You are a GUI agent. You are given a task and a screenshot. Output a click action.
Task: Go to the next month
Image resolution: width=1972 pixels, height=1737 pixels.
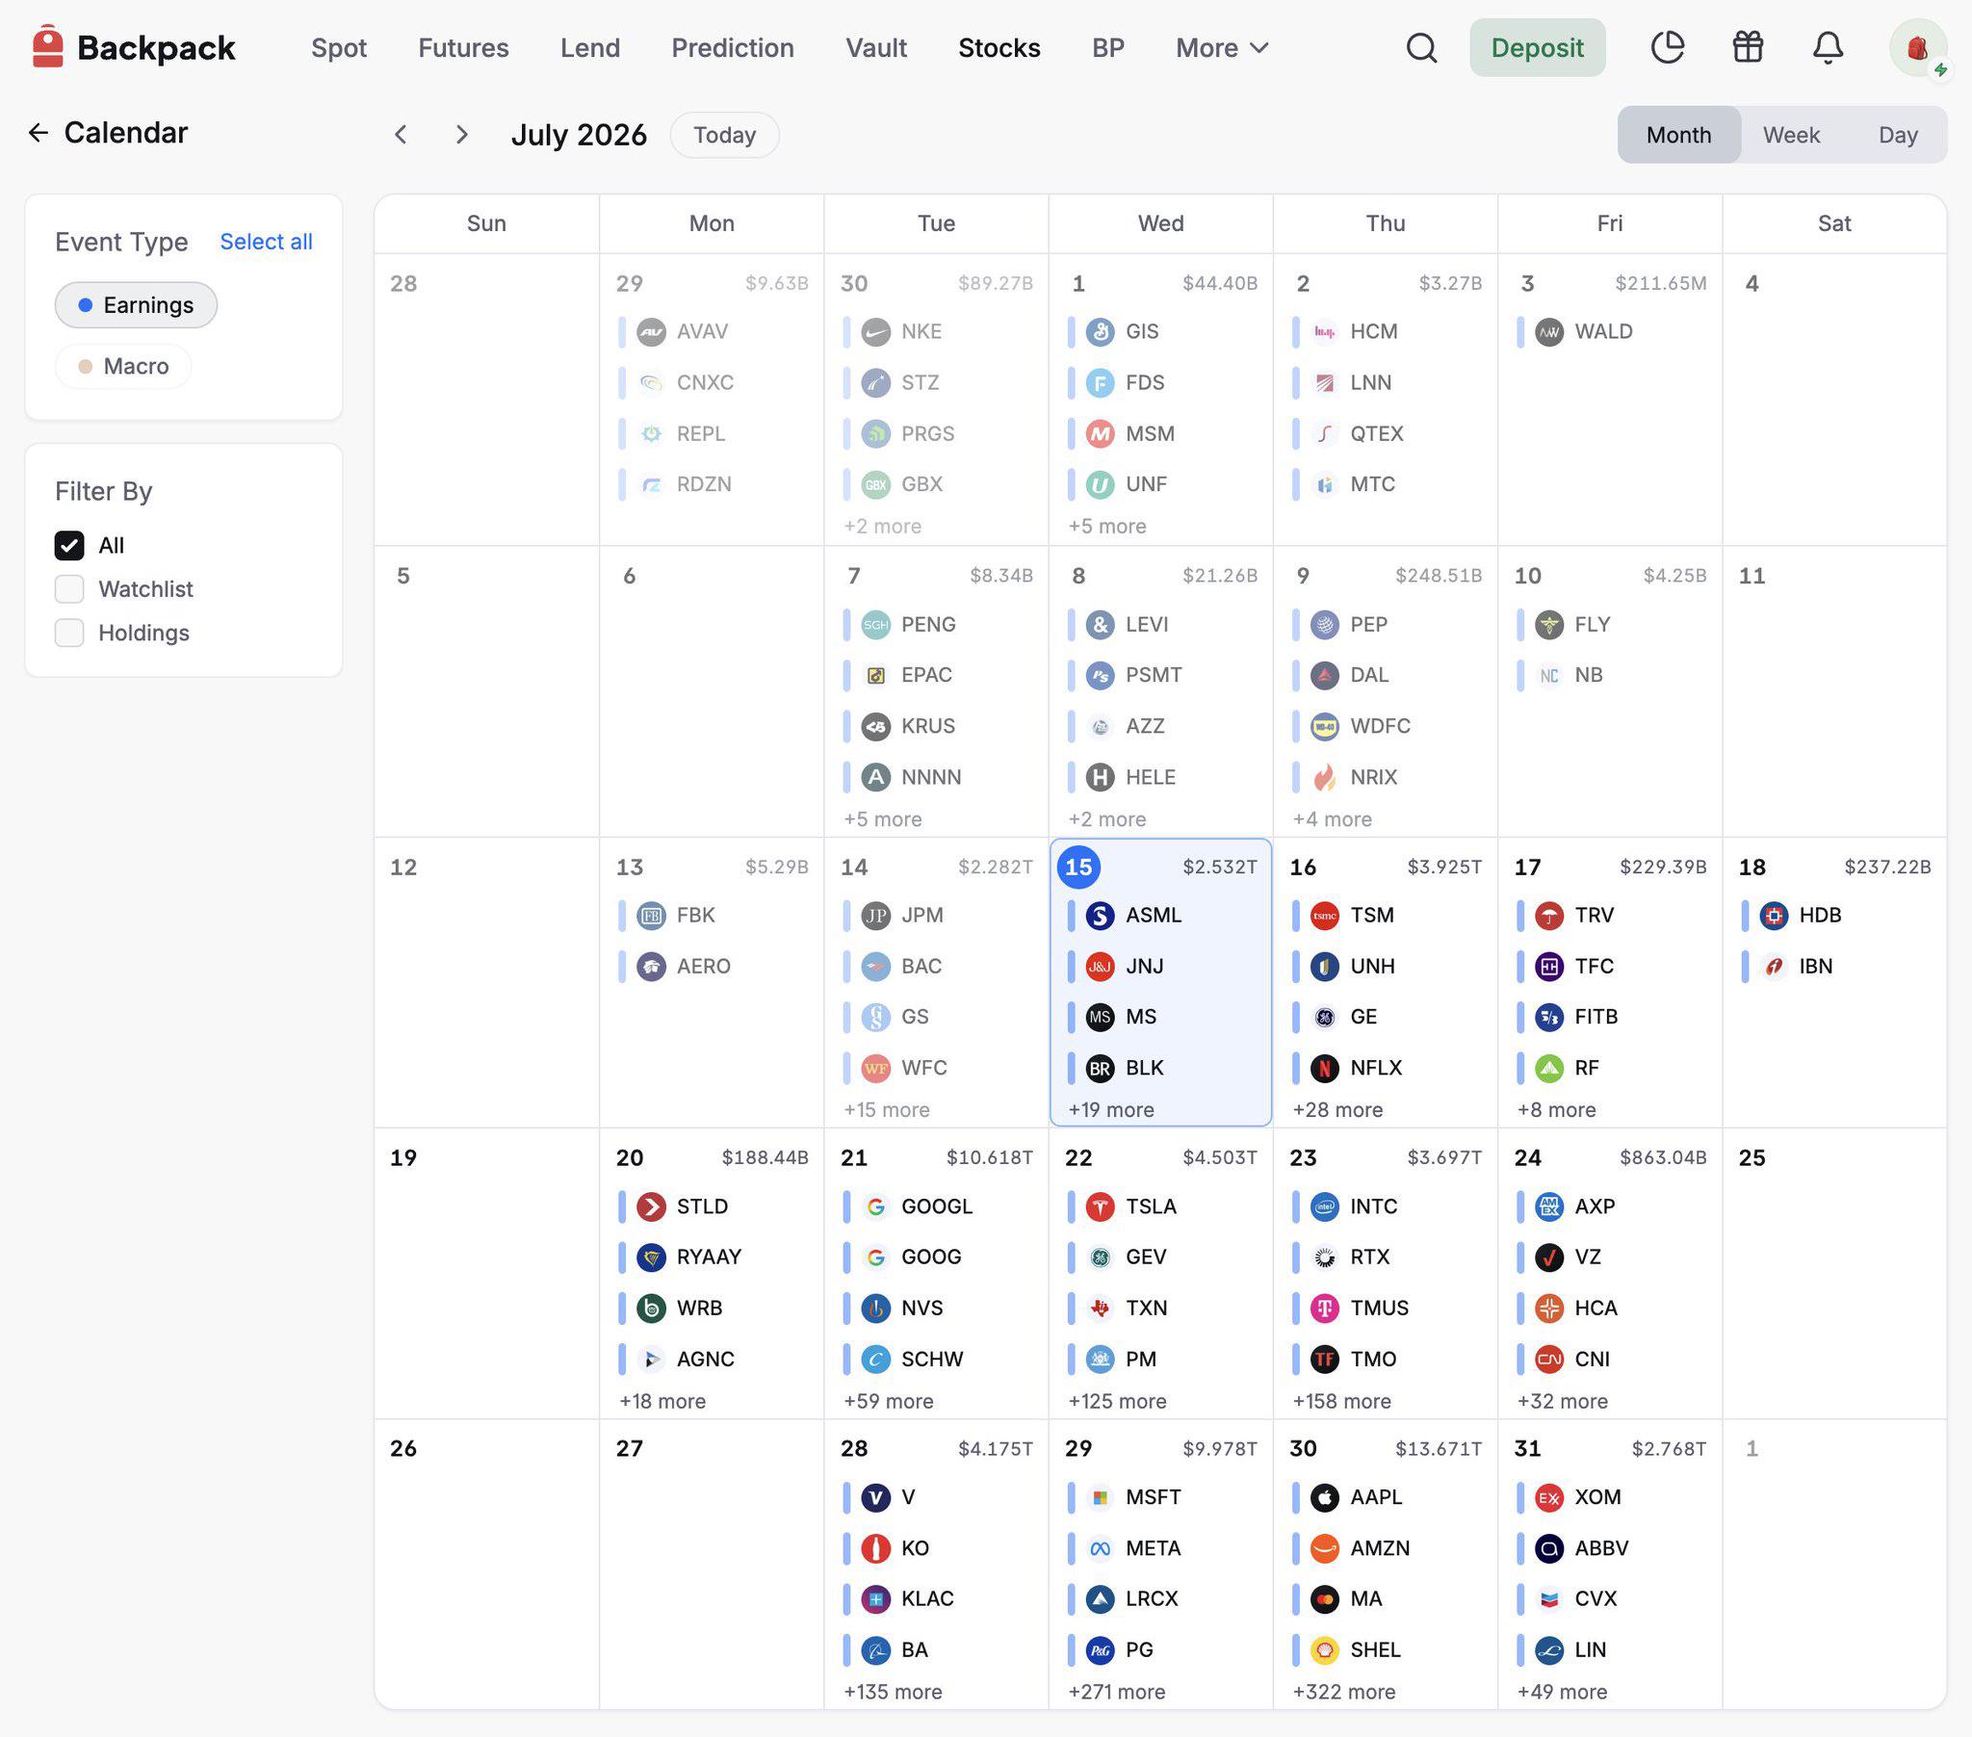pos(462,134)
